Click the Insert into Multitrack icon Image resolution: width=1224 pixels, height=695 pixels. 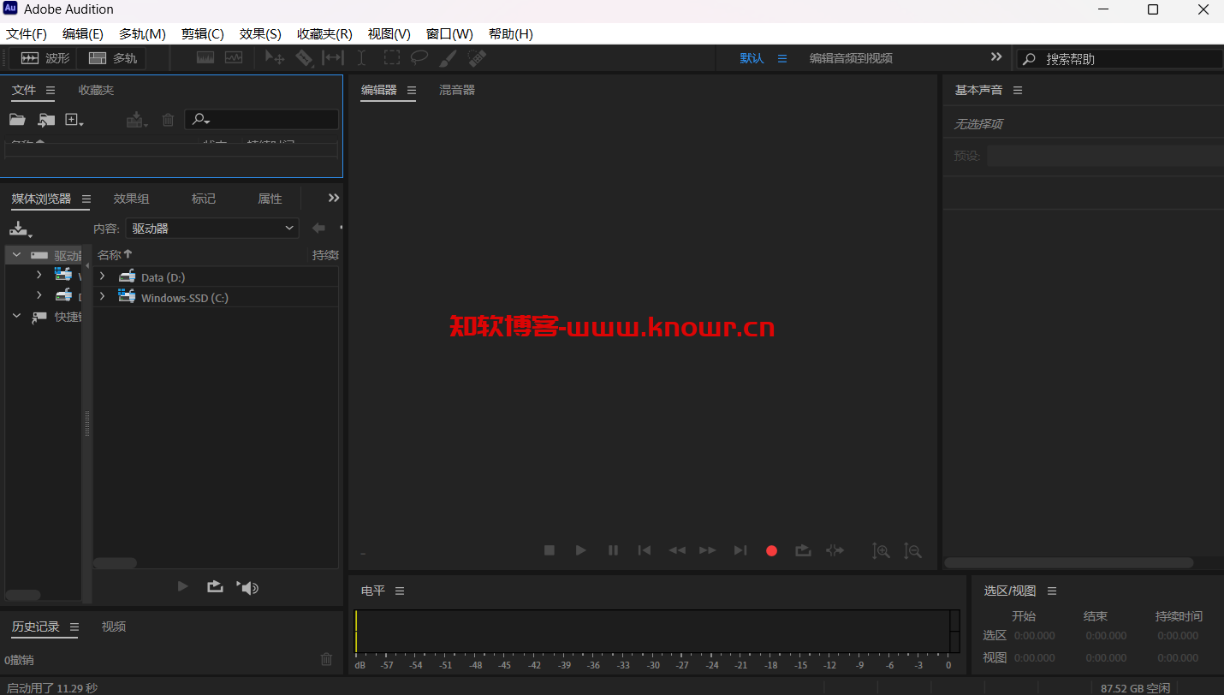click(137, 120)
